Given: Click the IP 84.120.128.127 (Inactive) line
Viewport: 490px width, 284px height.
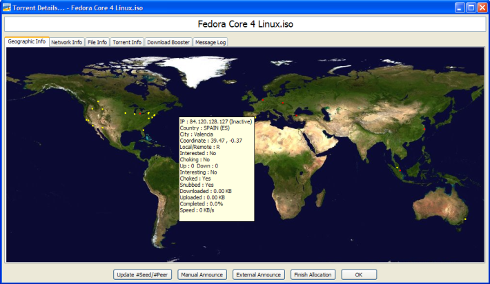Looking at the screenshot, I should (x=216, y=122).
